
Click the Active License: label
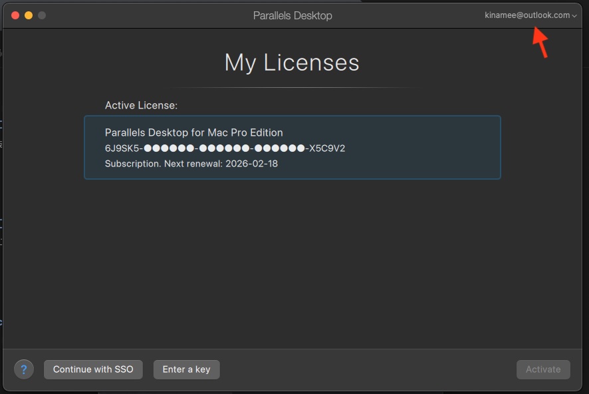pyautogui.click(x=141, y=105)
